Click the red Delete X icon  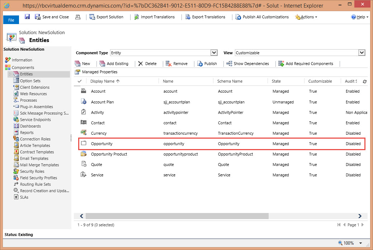[141, 64]
